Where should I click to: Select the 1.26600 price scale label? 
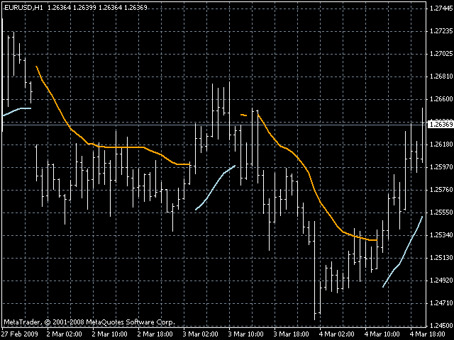441,99
